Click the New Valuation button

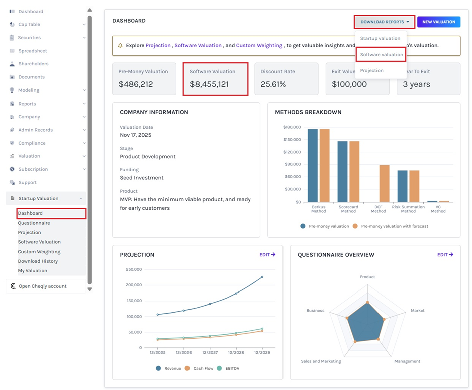[x=439, y=22]
